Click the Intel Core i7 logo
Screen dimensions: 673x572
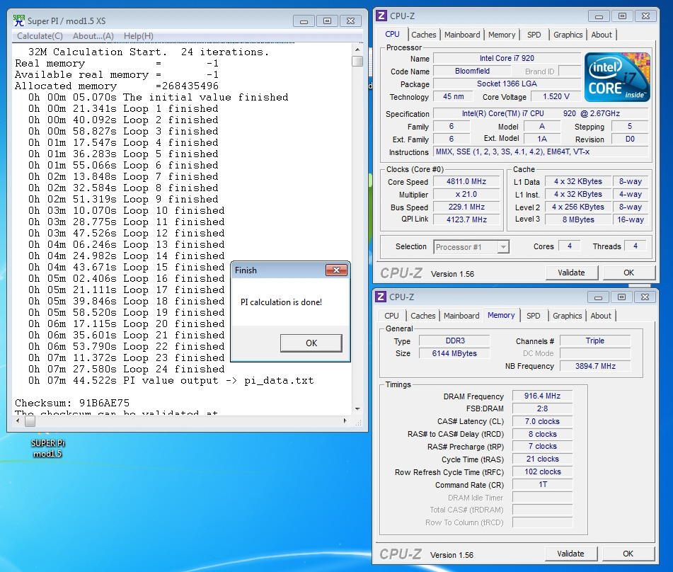click(x=616, y=77)
